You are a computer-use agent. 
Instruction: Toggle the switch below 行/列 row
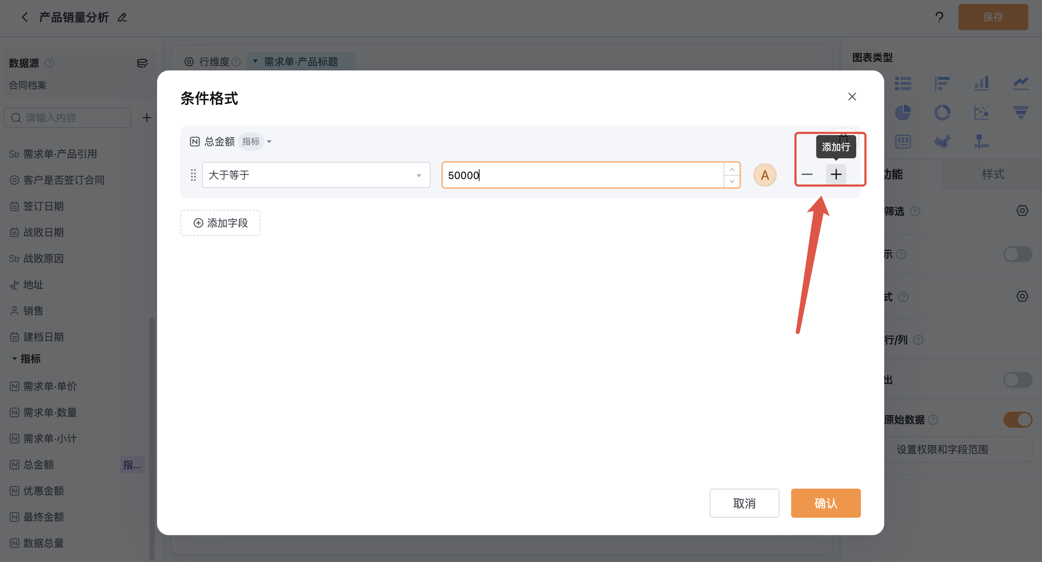pos(1018,380)
